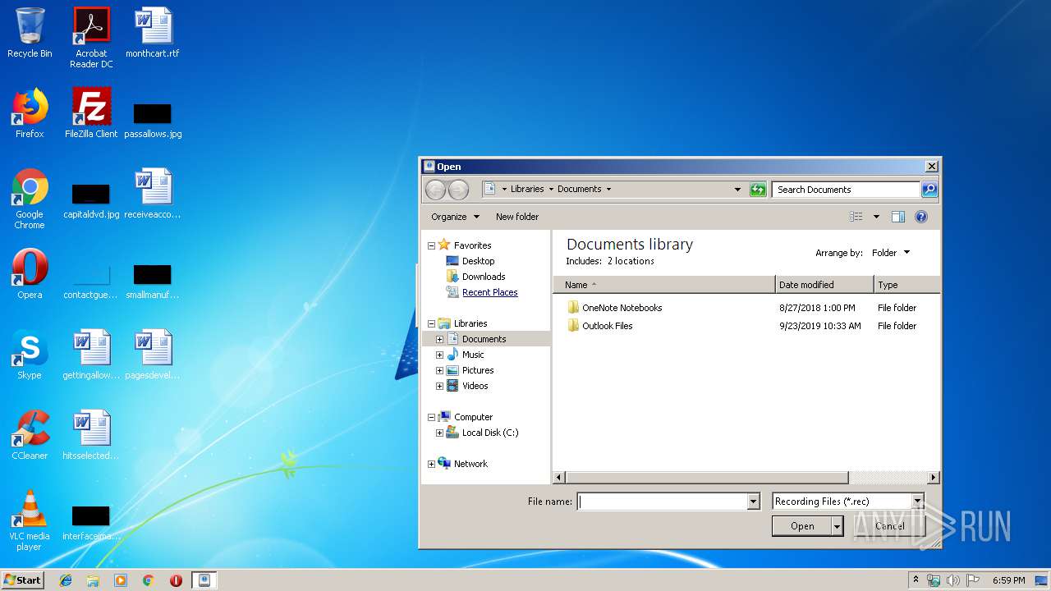Image resolution: width=1051 pixels, height=591 pixels.
Task: Open the file type filter dropdown
Action: 918,502
